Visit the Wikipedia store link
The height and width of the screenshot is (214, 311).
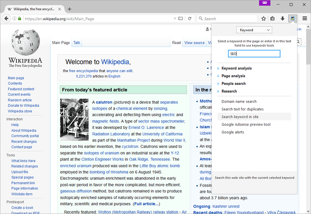coord(20,111)
